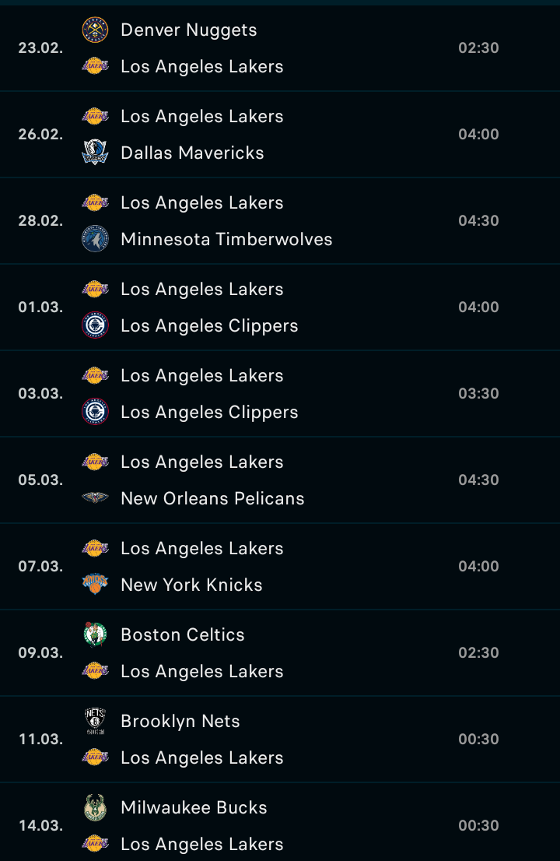
Task: Select the Boston Celtics logo
Action: [95, 634]
